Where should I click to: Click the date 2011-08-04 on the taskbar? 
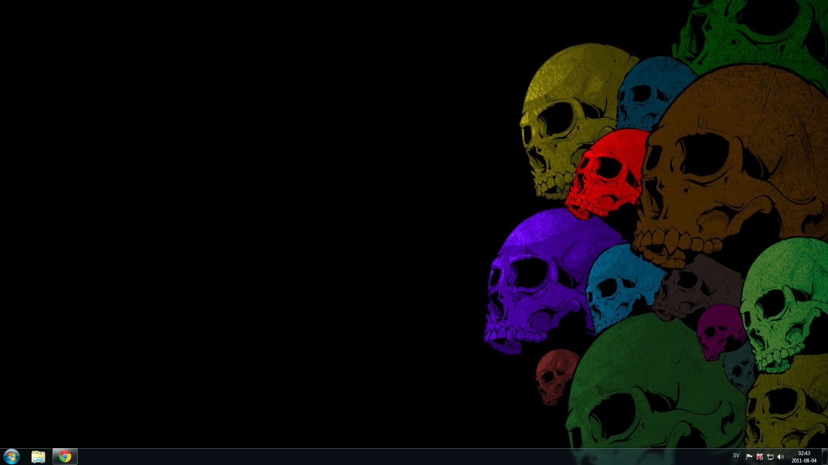805,460
